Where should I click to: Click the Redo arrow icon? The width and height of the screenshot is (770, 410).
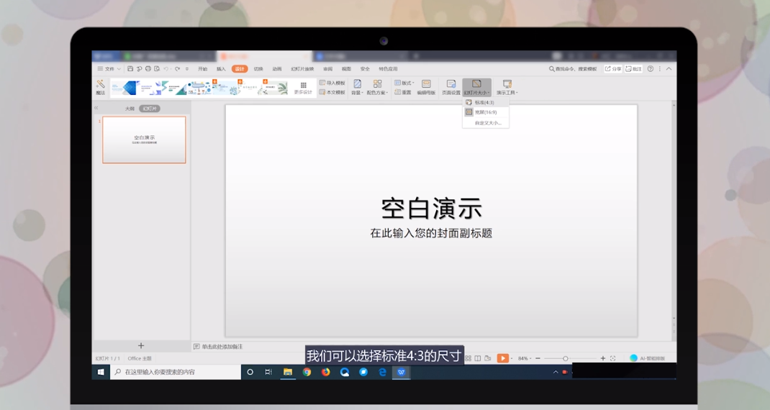point(177,69)
